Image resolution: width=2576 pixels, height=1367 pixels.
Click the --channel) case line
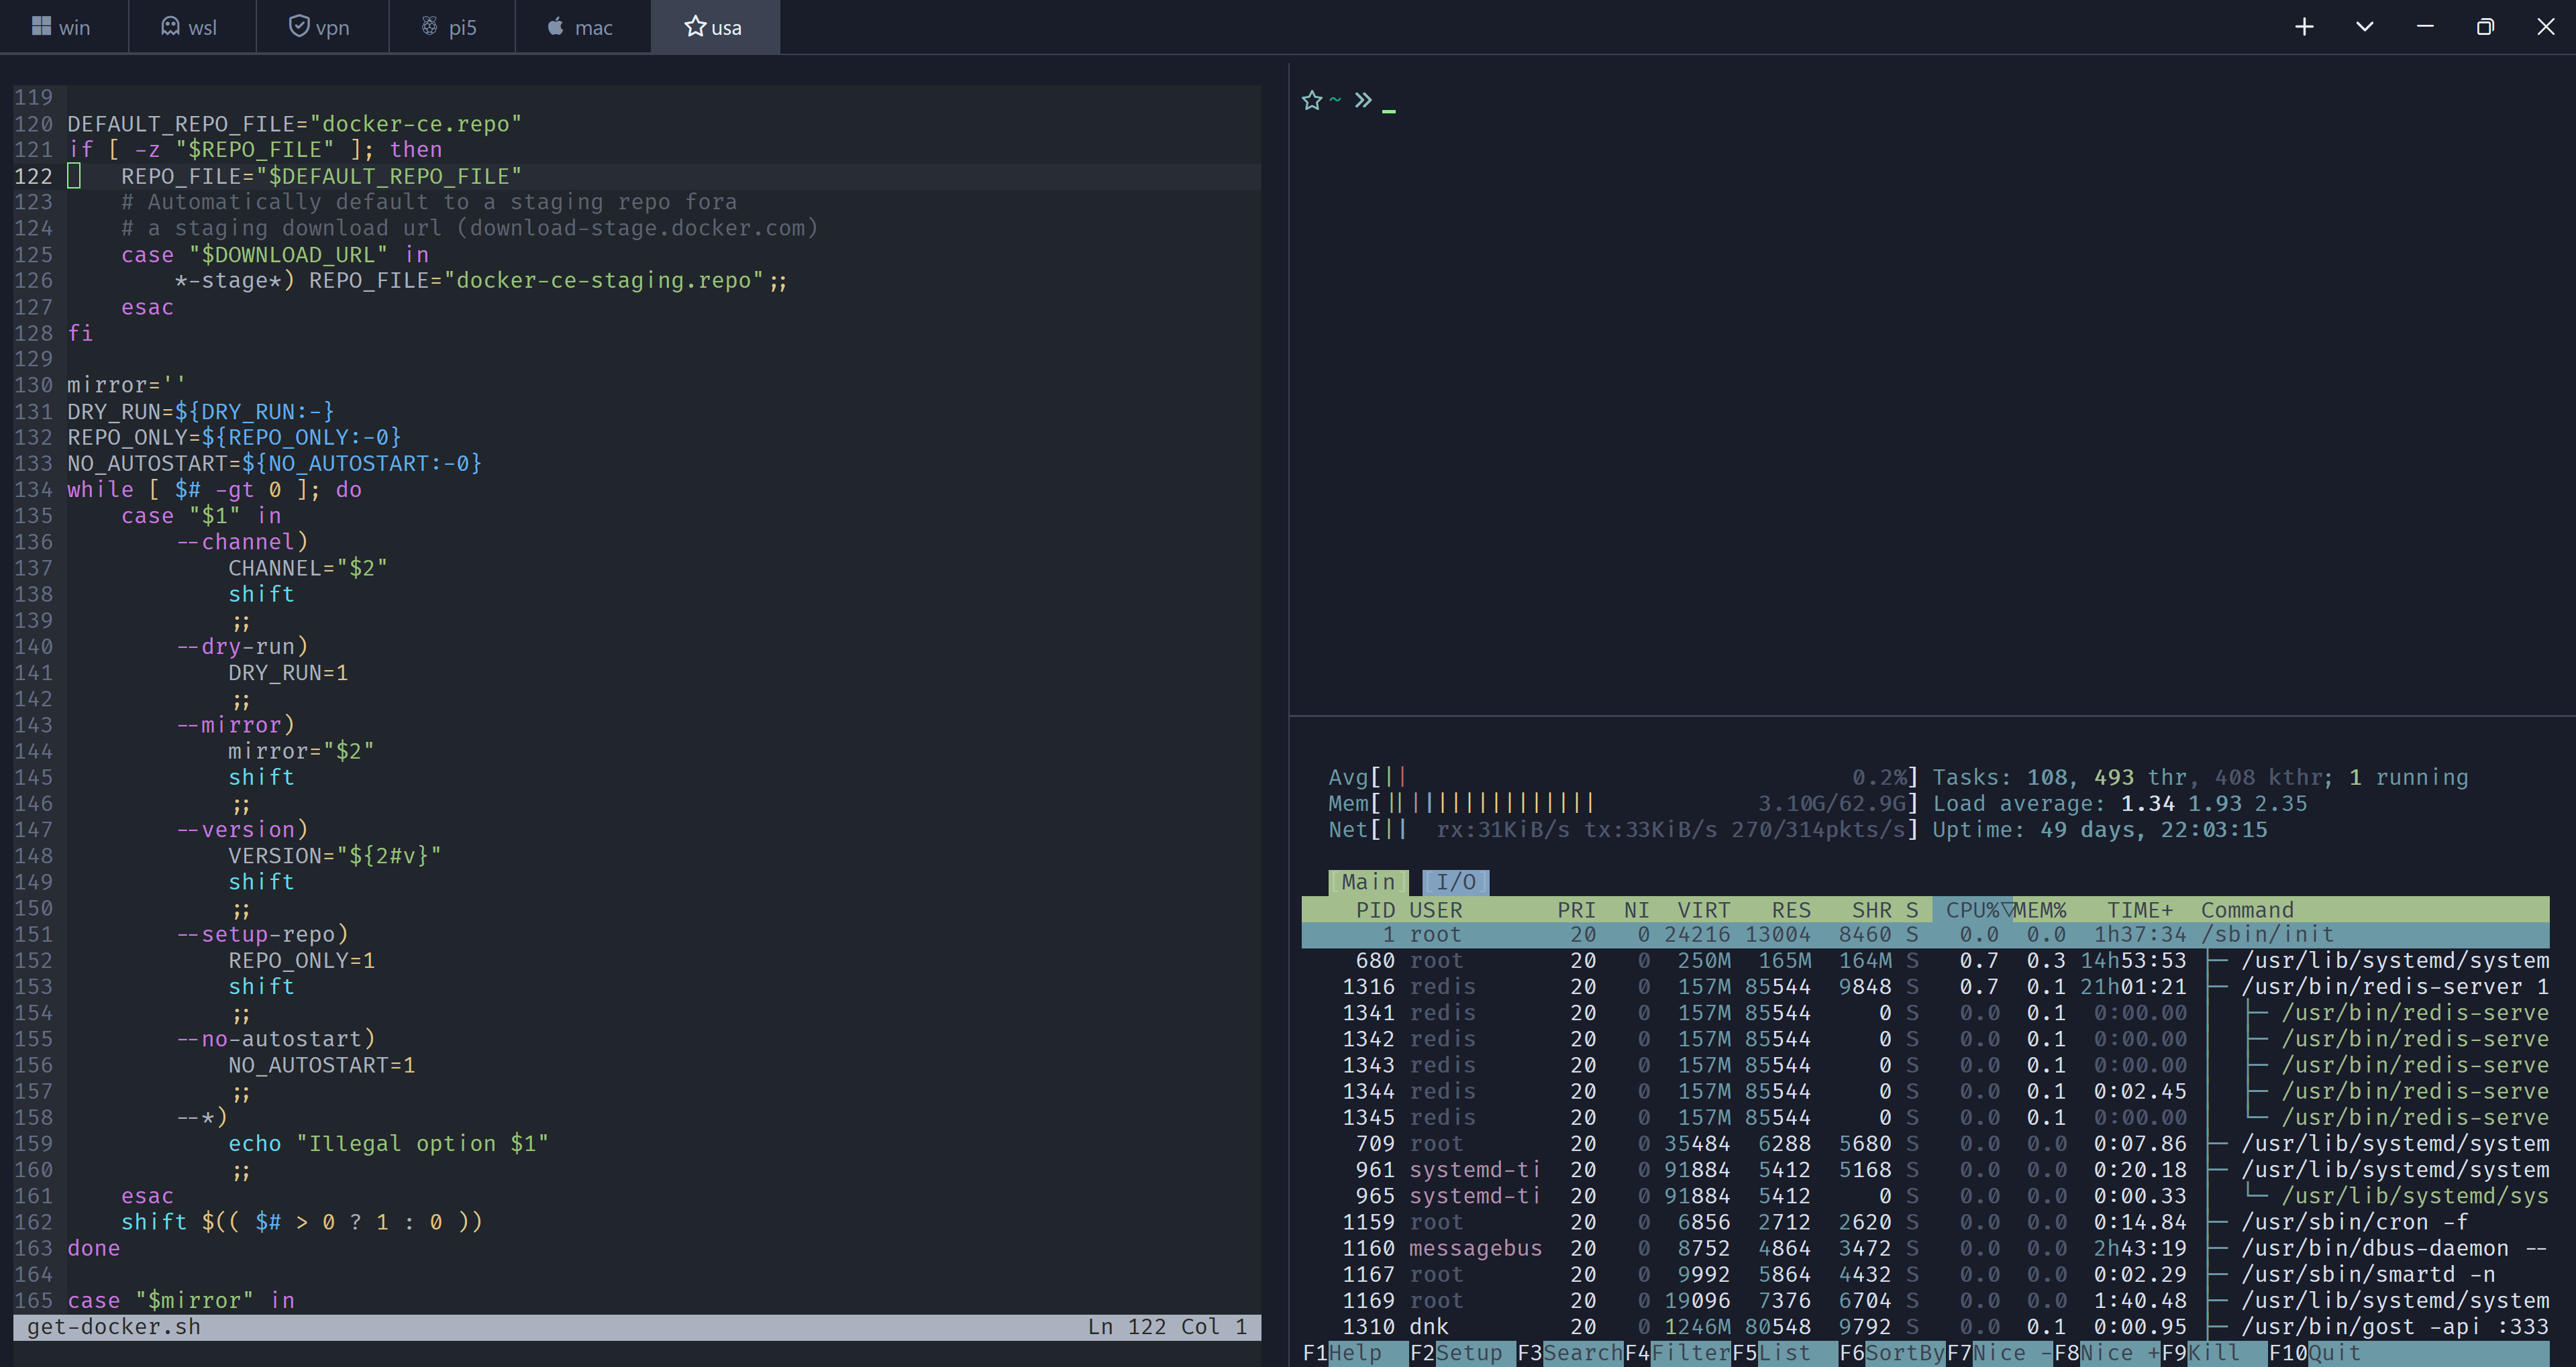[242, 541]
